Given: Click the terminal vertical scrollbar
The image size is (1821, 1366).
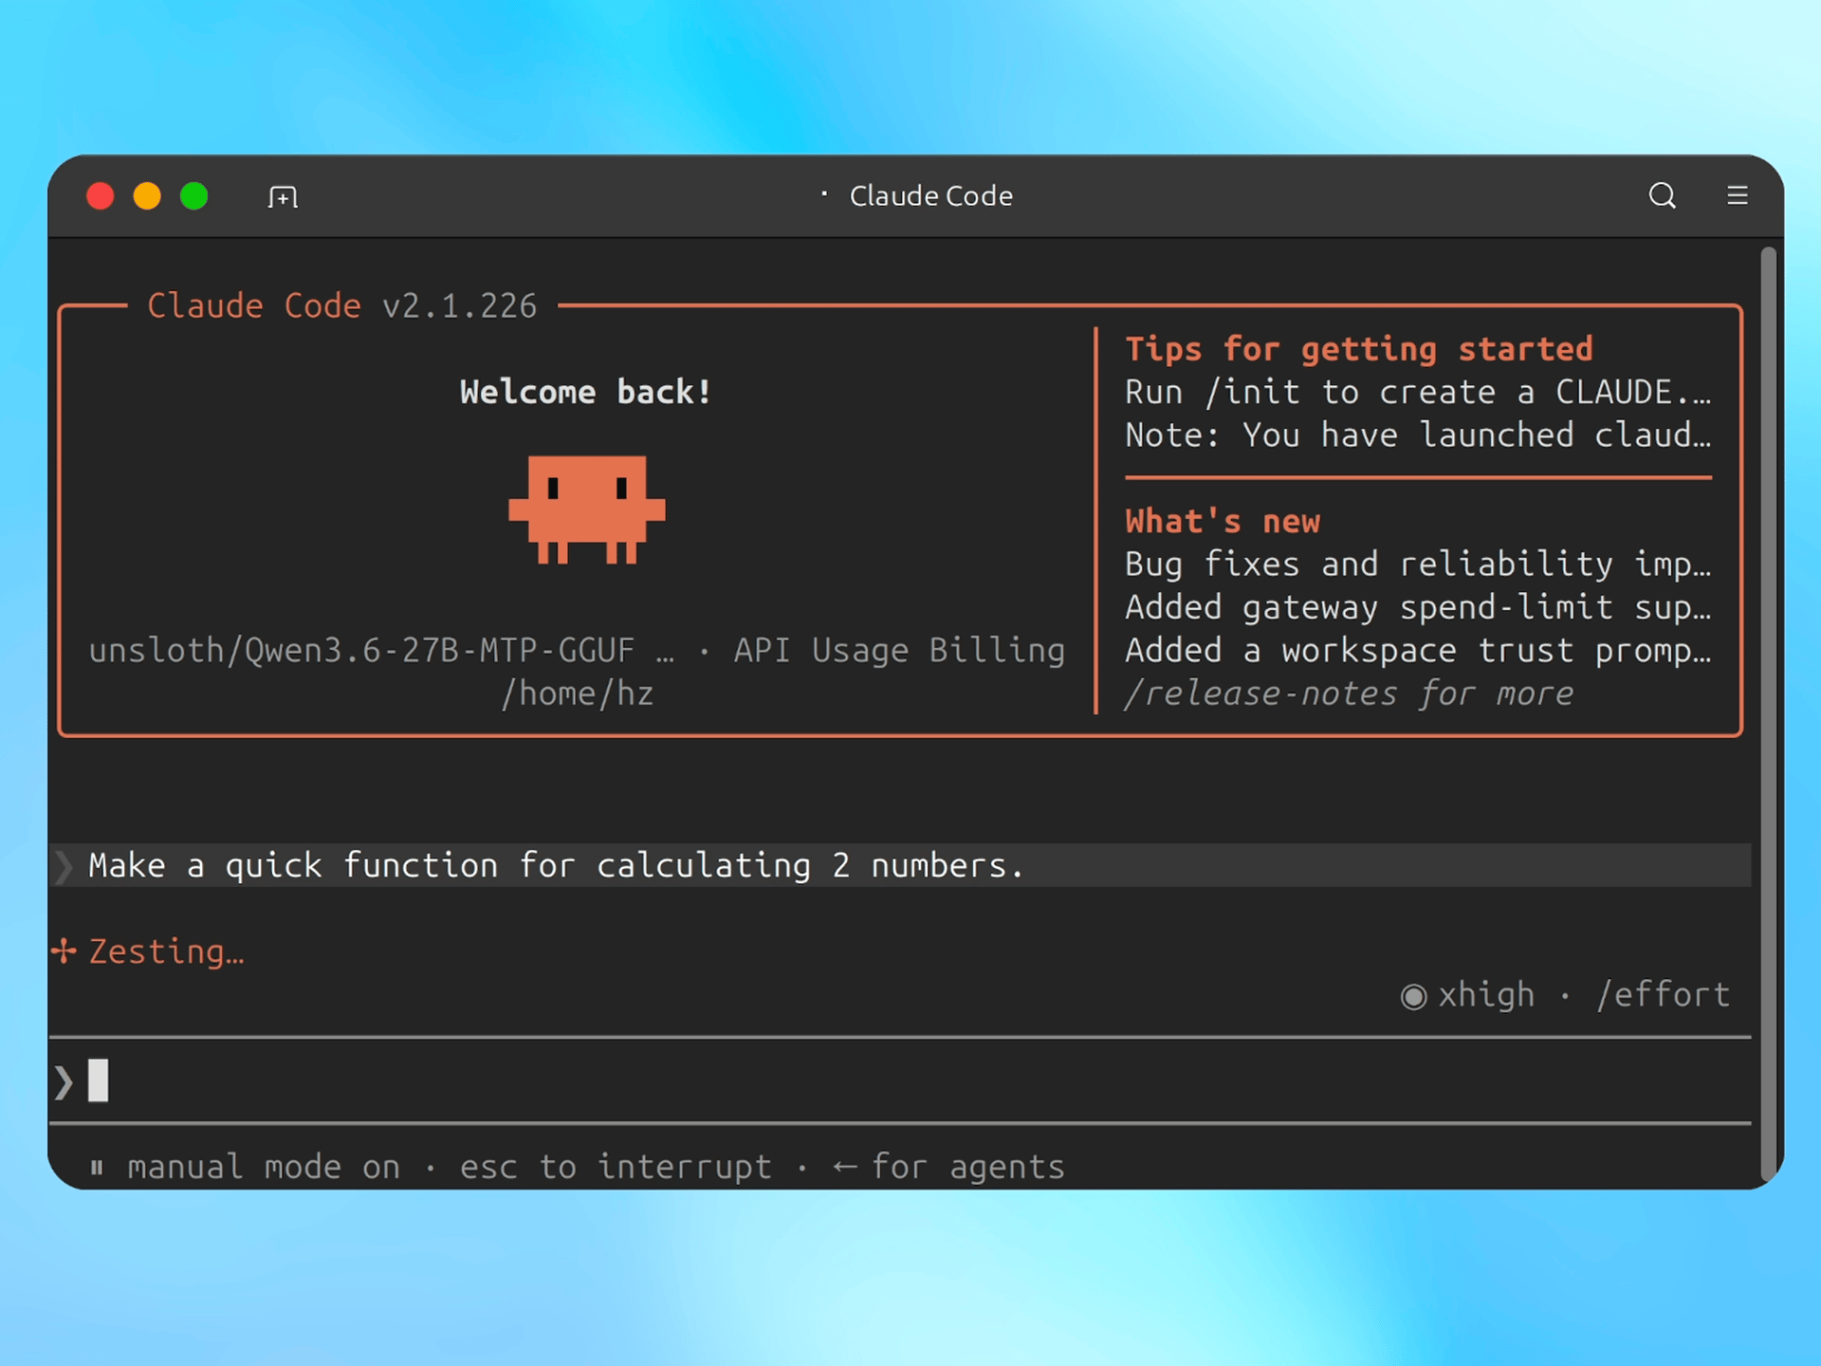Looking at the screenshot, I should tap(1768, 713).
